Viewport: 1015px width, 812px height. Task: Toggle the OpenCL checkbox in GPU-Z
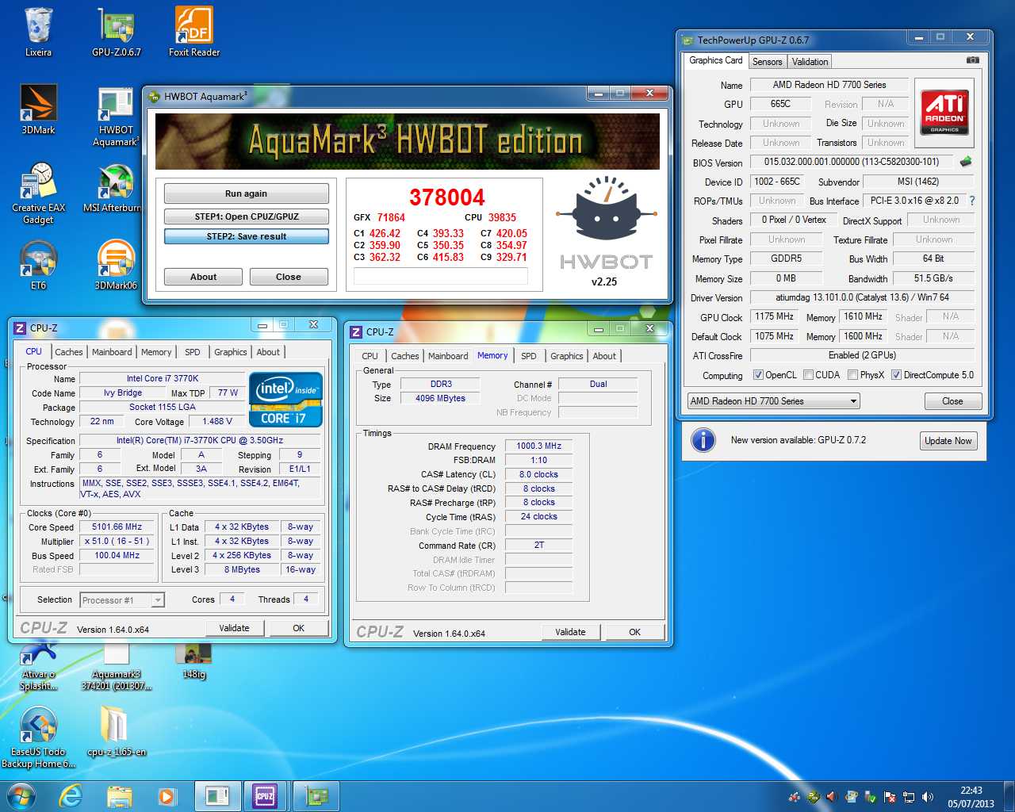point(758,375)
